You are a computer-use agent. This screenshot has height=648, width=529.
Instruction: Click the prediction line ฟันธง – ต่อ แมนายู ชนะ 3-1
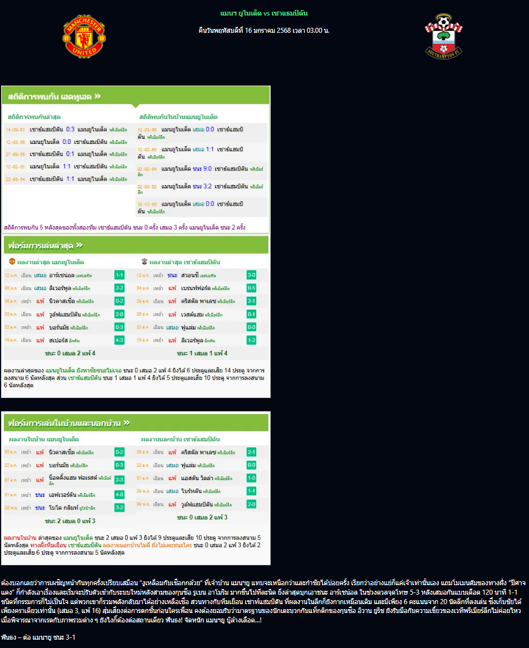click(x=38, y=637)
